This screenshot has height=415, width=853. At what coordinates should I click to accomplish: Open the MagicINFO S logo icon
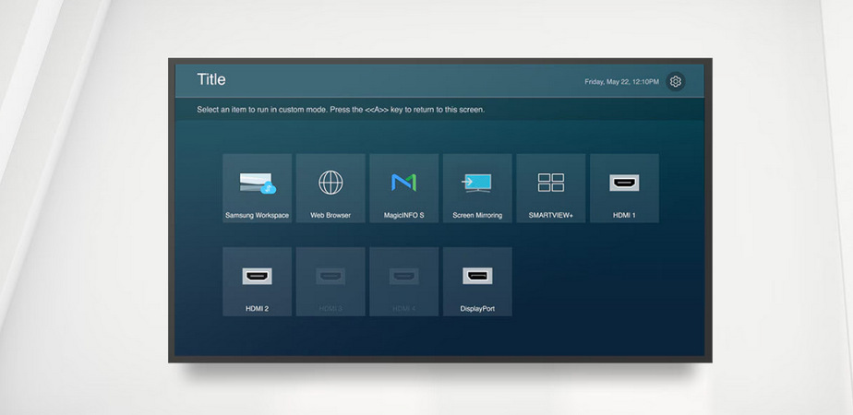click(403, 183)
